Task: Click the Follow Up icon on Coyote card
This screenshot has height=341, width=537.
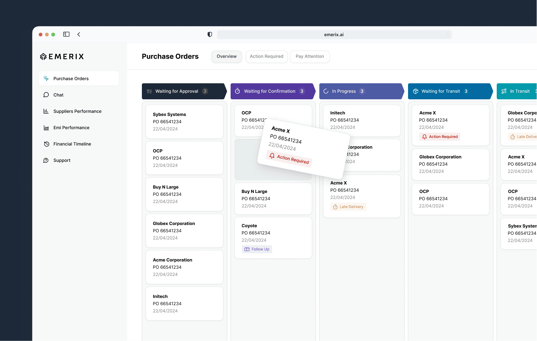Action: coord(247,249)
